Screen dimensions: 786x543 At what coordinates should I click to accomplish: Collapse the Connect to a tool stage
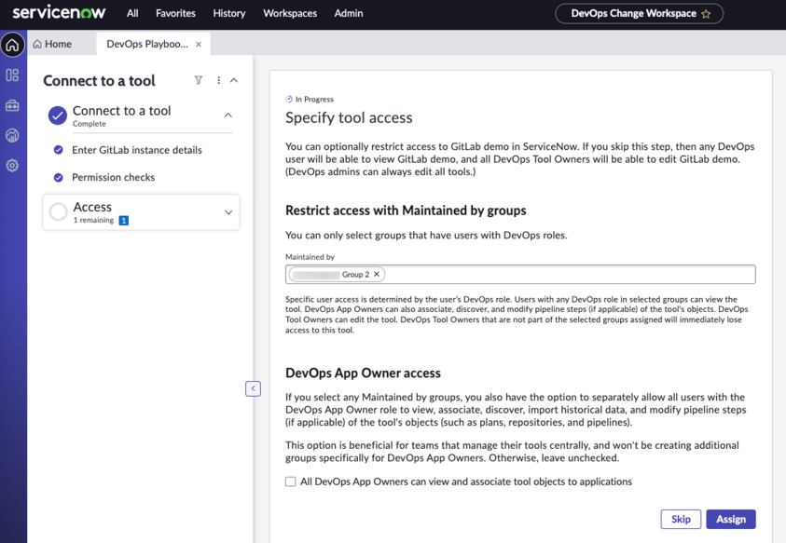pos(228,115)
